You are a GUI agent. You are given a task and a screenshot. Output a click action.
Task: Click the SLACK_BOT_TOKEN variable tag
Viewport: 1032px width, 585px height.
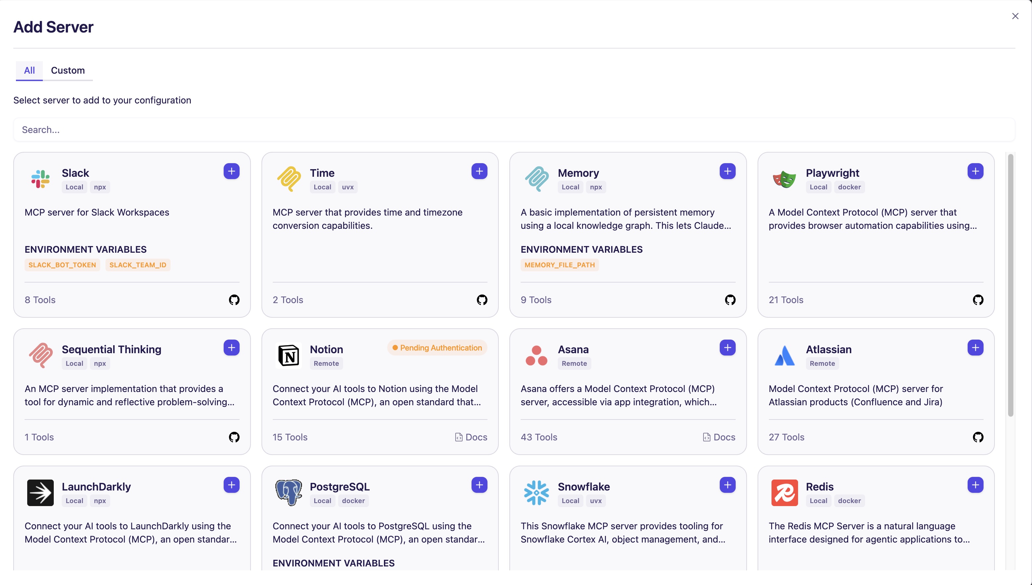tap(62, 265)
